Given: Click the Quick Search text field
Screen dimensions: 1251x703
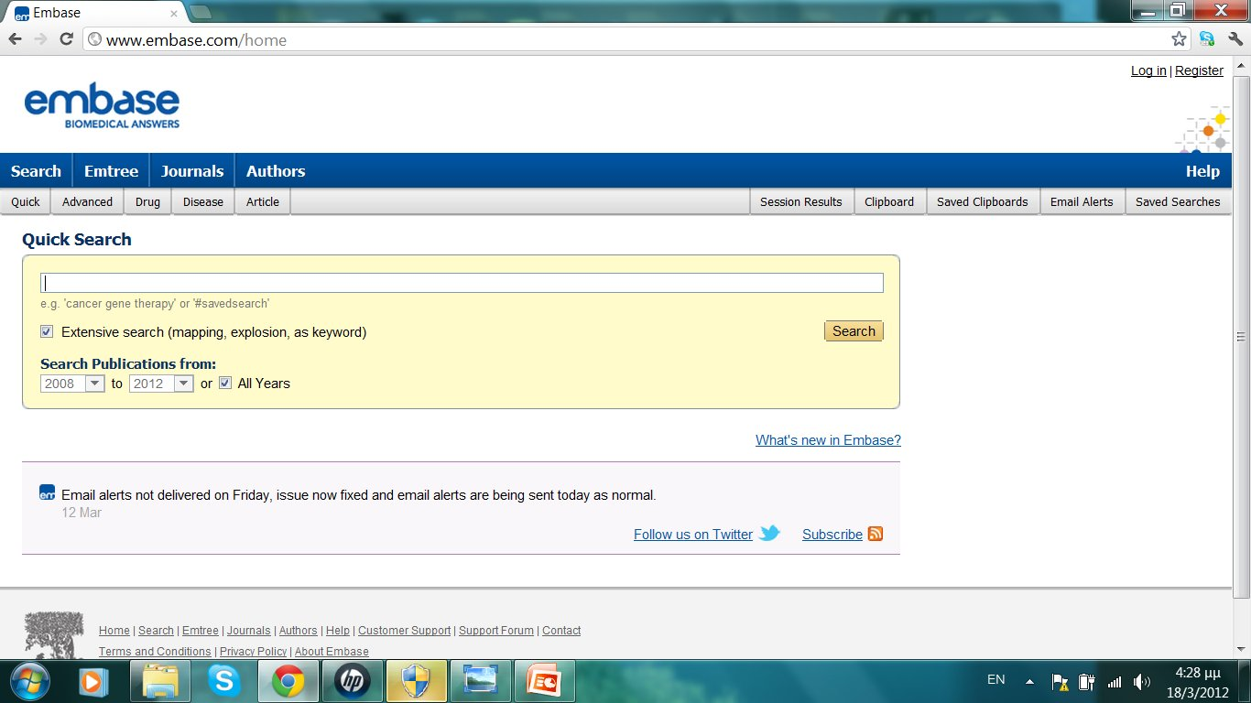Looking at the screenshot, I should tap(462, 283).
